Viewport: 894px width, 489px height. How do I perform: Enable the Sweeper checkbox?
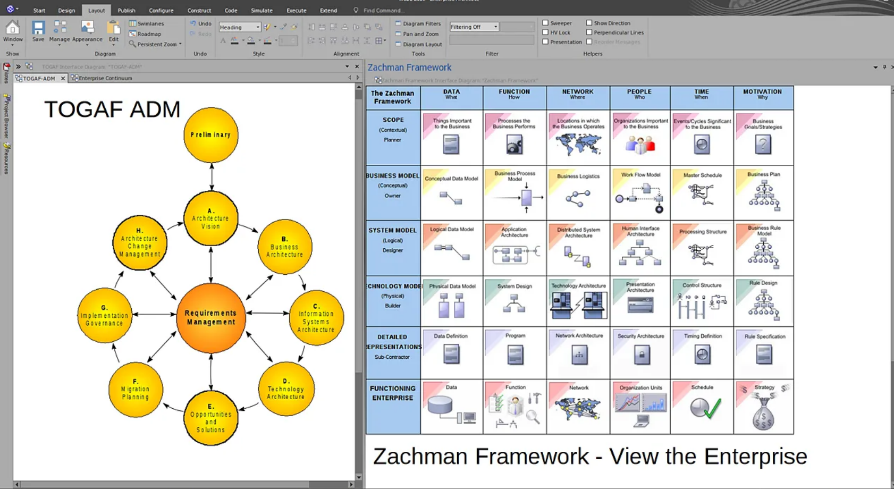coord(545,23)
